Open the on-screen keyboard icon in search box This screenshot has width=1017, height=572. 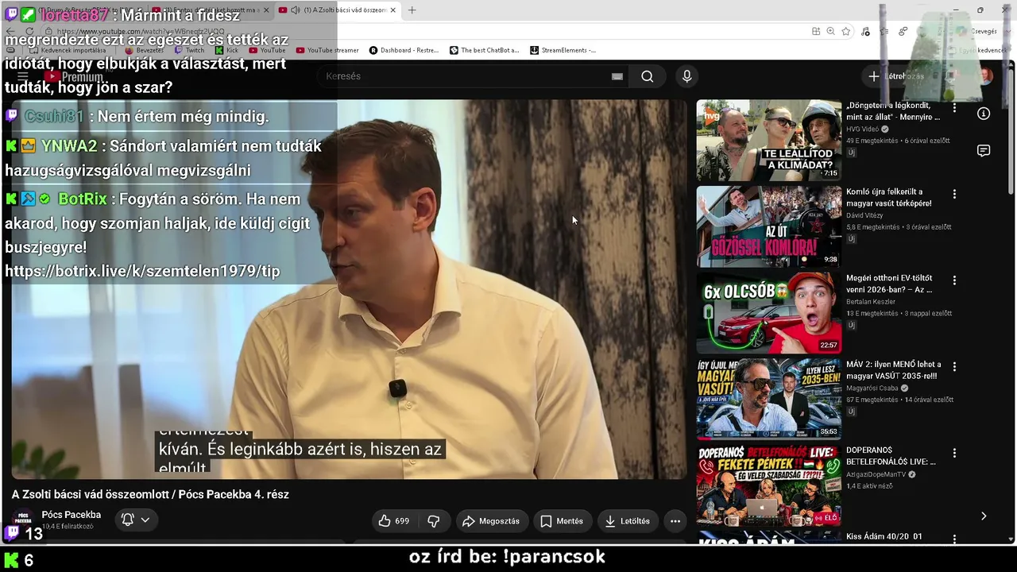click(x=617, y=76)
